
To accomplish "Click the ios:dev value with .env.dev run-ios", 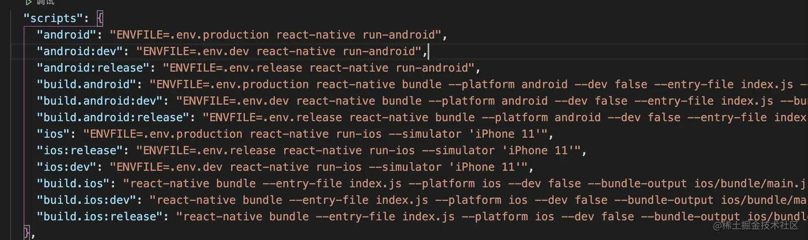I will tap(318, 167).
